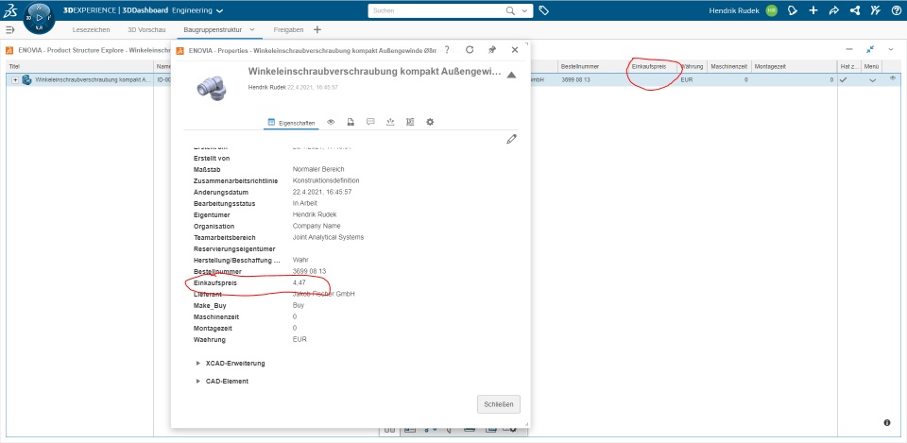Open the list structure tab icon in Properties
Image resolution: width=907 pixels, height=443 pixels.
pos(410,122)
